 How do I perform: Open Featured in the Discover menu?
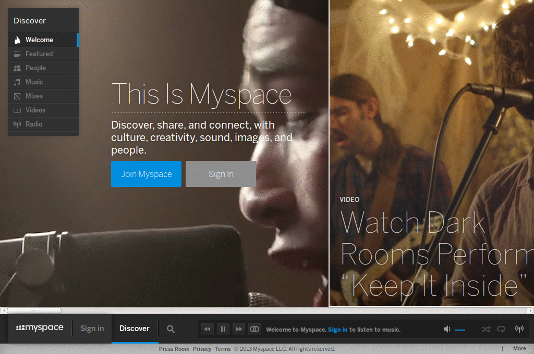pyautogui.click(x=43, y=54)
